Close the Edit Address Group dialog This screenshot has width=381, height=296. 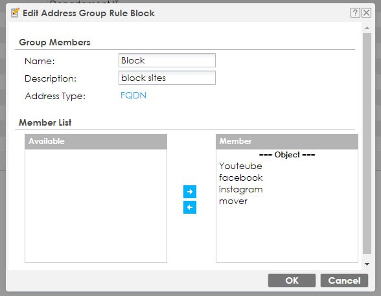367,12
